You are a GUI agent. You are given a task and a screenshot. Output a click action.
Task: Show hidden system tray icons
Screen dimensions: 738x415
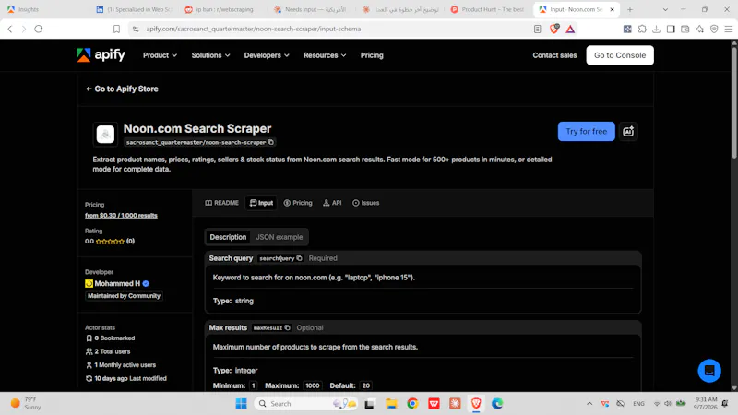click(x=589, y=404)
